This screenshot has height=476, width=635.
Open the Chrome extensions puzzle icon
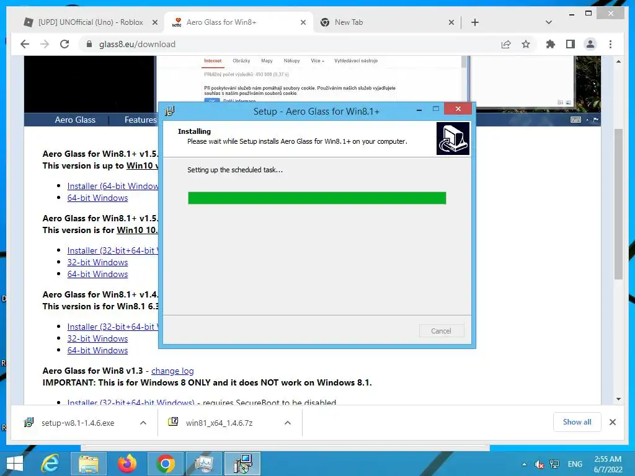point(551,44)
